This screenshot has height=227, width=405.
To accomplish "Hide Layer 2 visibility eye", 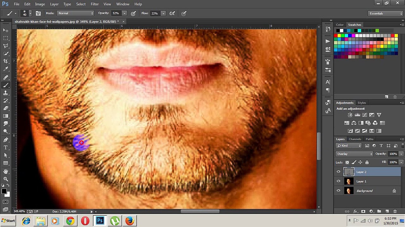I will [x=339, y=172].
